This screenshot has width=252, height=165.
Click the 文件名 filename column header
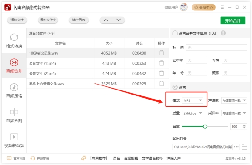pyautogui.click(x=60, y=43)
